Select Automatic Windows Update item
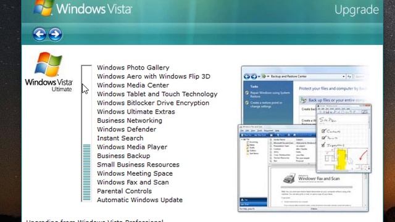395x222 pixels. point(139,200)
